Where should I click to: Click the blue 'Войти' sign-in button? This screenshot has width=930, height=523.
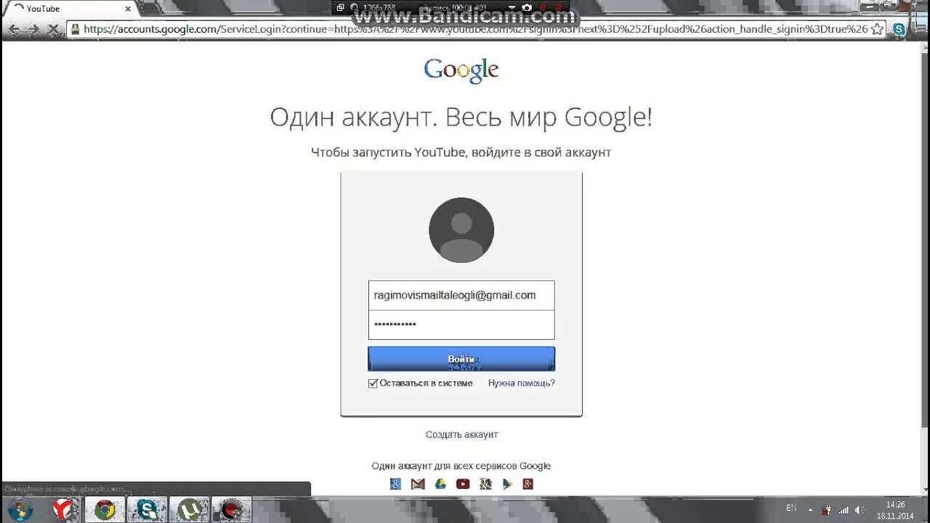point(461,359)
